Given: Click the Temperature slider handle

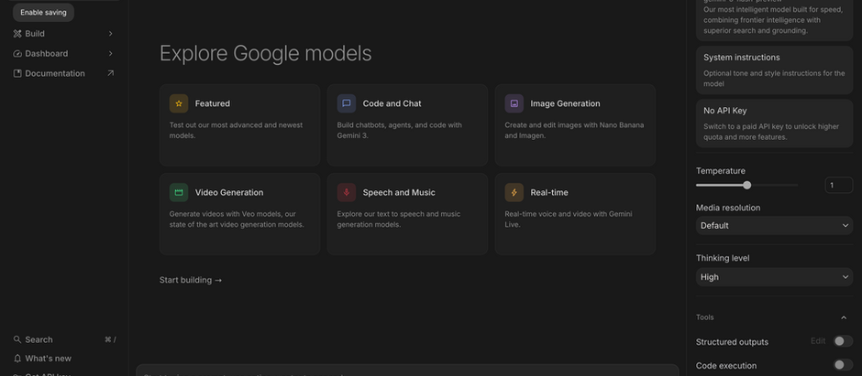Looking at the screenshot, I should click(x=746, y=186).
